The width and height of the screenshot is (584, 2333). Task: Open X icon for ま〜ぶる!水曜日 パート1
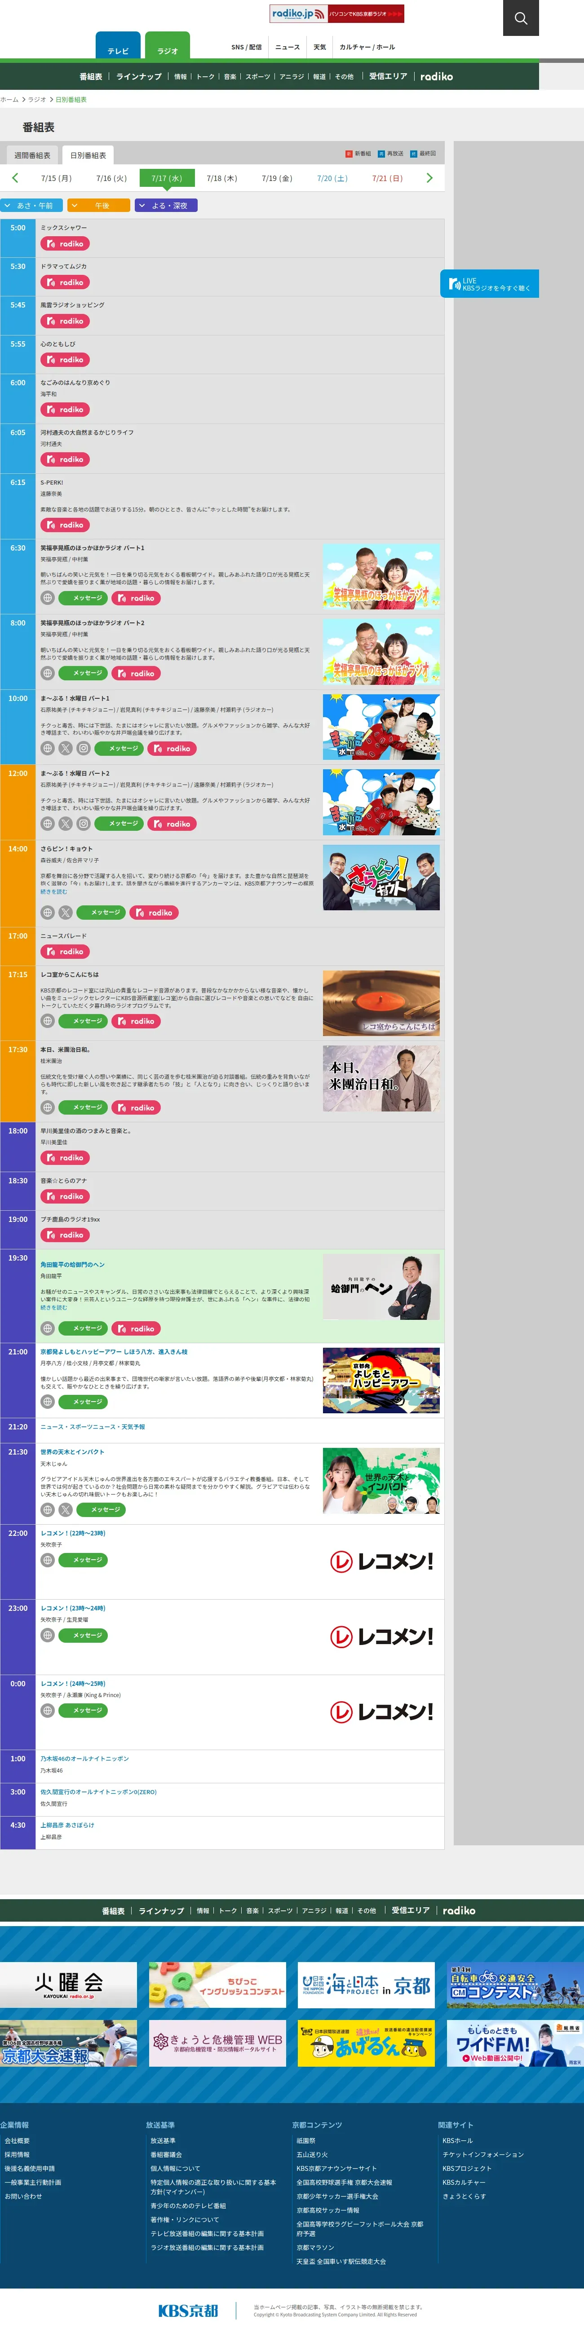[65, 748]
